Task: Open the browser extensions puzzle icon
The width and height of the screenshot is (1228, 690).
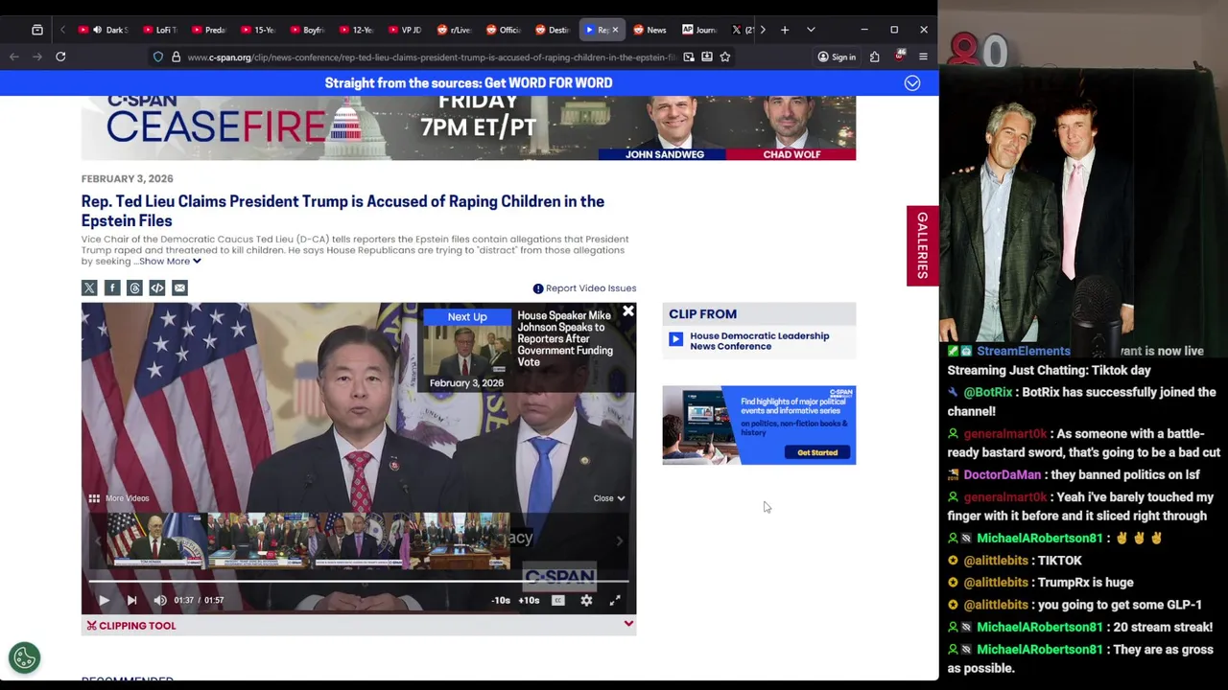Action: click(874, 57)
